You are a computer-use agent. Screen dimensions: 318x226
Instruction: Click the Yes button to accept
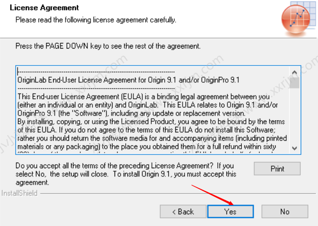pos(231,212)
